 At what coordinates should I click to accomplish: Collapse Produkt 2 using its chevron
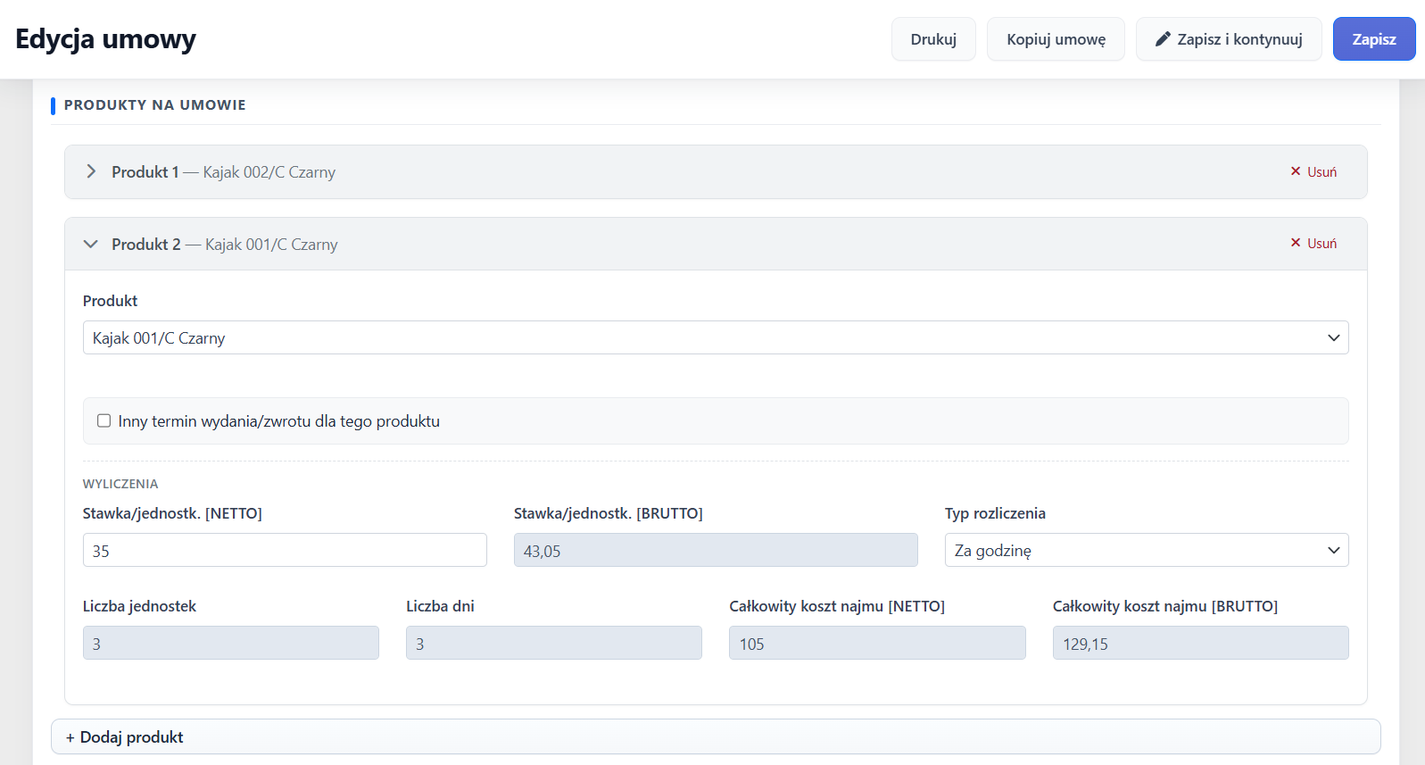(91, 244)
